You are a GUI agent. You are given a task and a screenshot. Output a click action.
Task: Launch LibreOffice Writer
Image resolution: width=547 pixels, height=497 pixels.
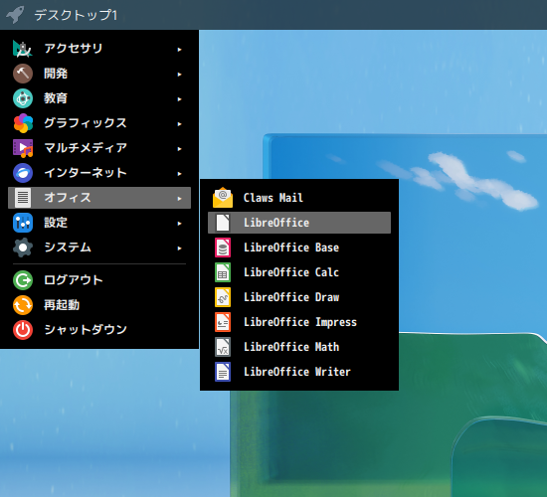point(299,372)
